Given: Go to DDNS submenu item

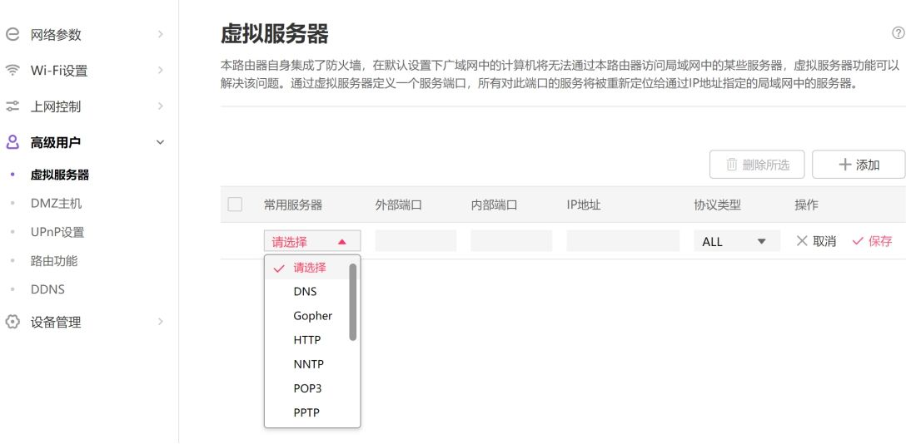Looking at the screenshot, I should [x=47, y=289].
